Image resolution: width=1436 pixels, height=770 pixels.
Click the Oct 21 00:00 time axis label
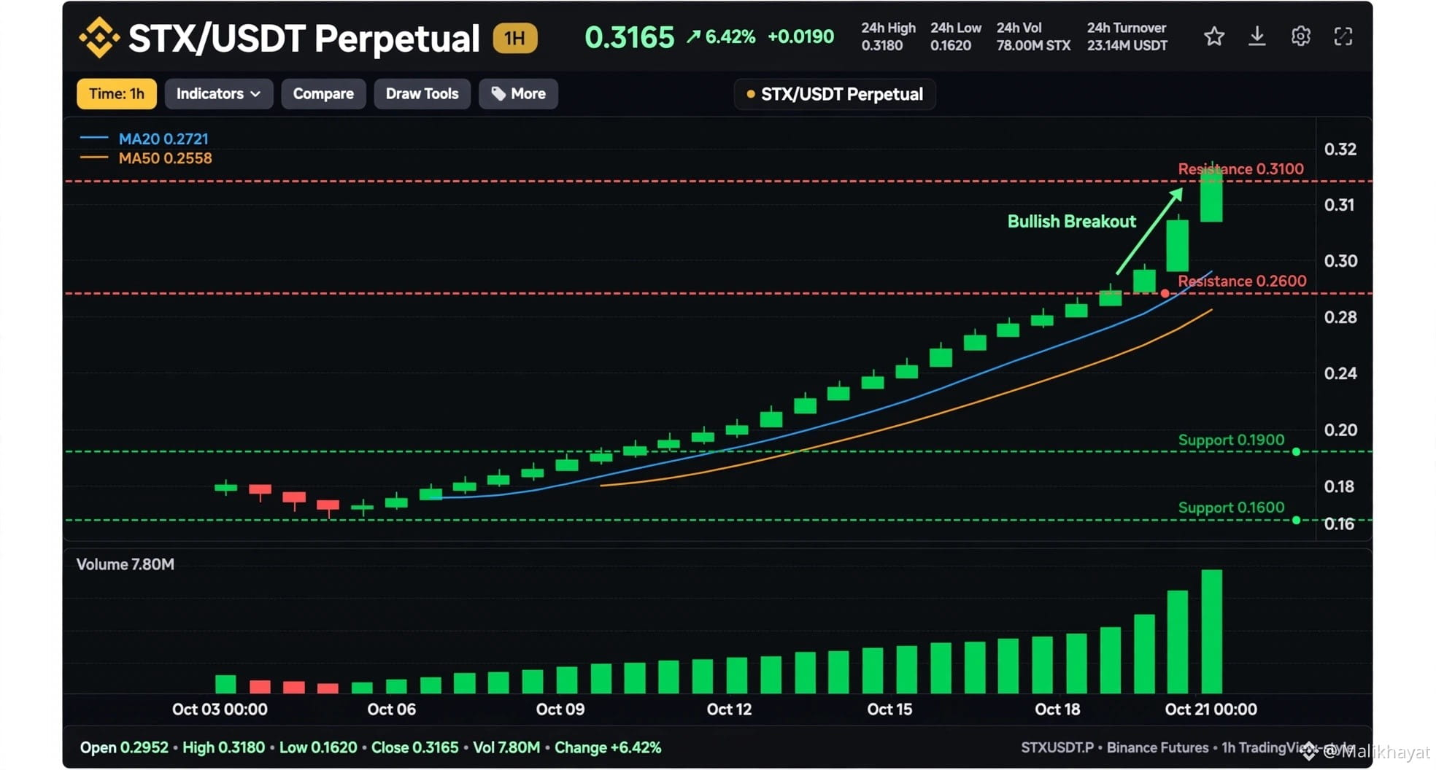point(1211,709)
